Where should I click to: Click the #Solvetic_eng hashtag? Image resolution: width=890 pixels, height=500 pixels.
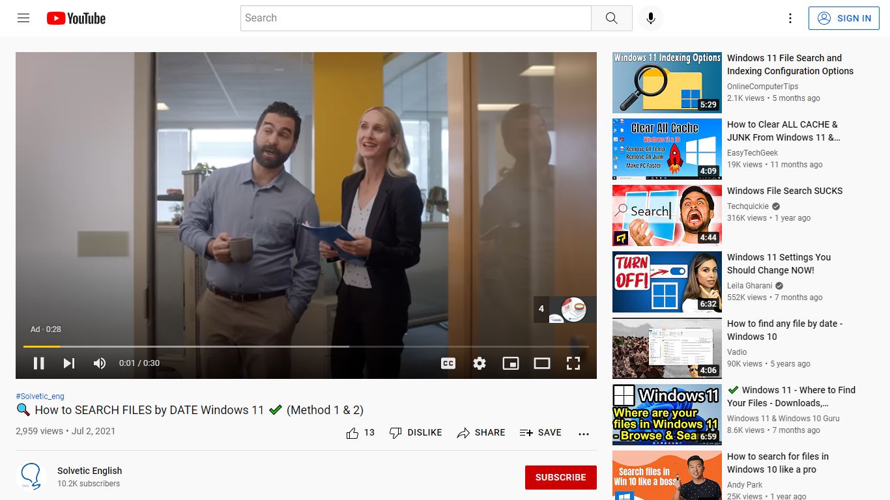(x=40, y=396)
